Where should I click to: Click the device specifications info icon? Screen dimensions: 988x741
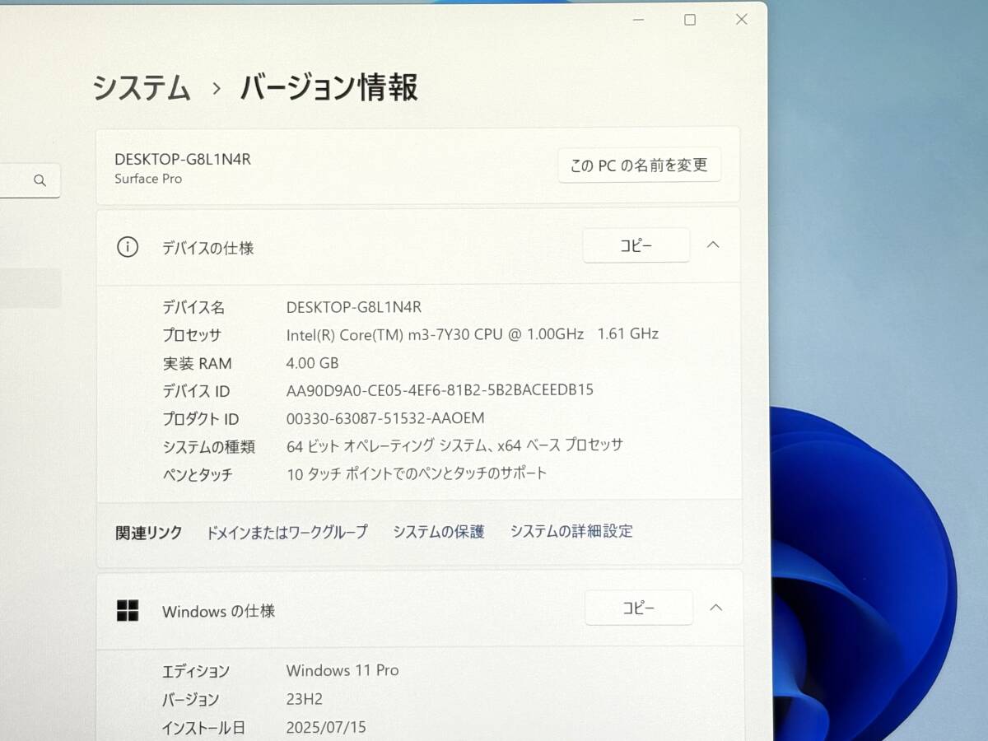click(x=128, y=247)
